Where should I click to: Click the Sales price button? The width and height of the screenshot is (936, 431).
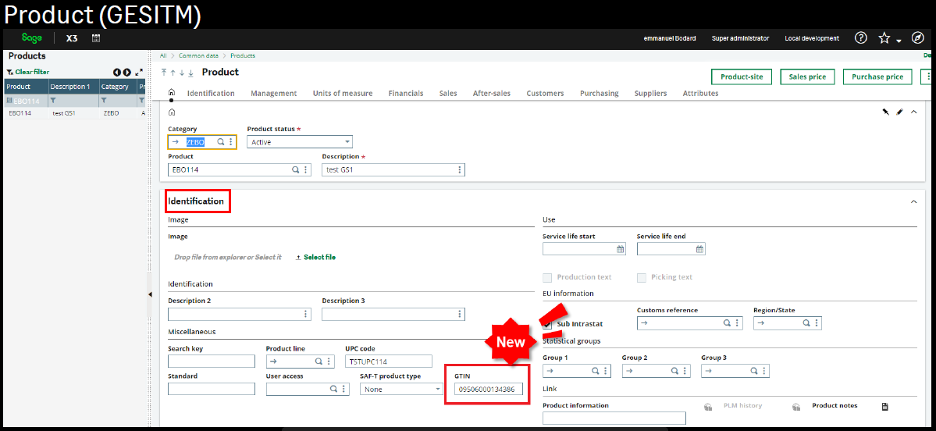coord(807,77)
